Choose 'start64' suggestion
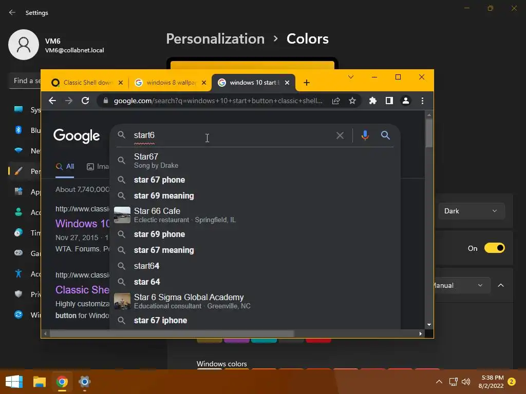Image resolution: width=526 pixels, height=394 pixels. pyautogui.click(x=255, y=266)
